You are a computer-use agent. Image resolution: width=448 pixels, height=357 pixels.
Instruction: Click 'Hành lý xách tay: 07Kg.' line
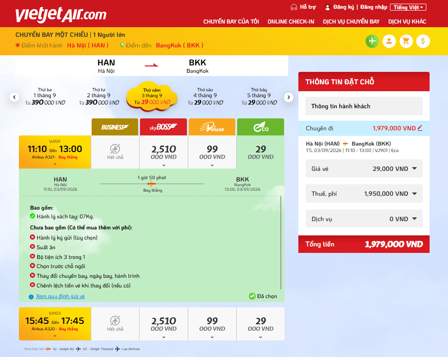coord(65,217)
